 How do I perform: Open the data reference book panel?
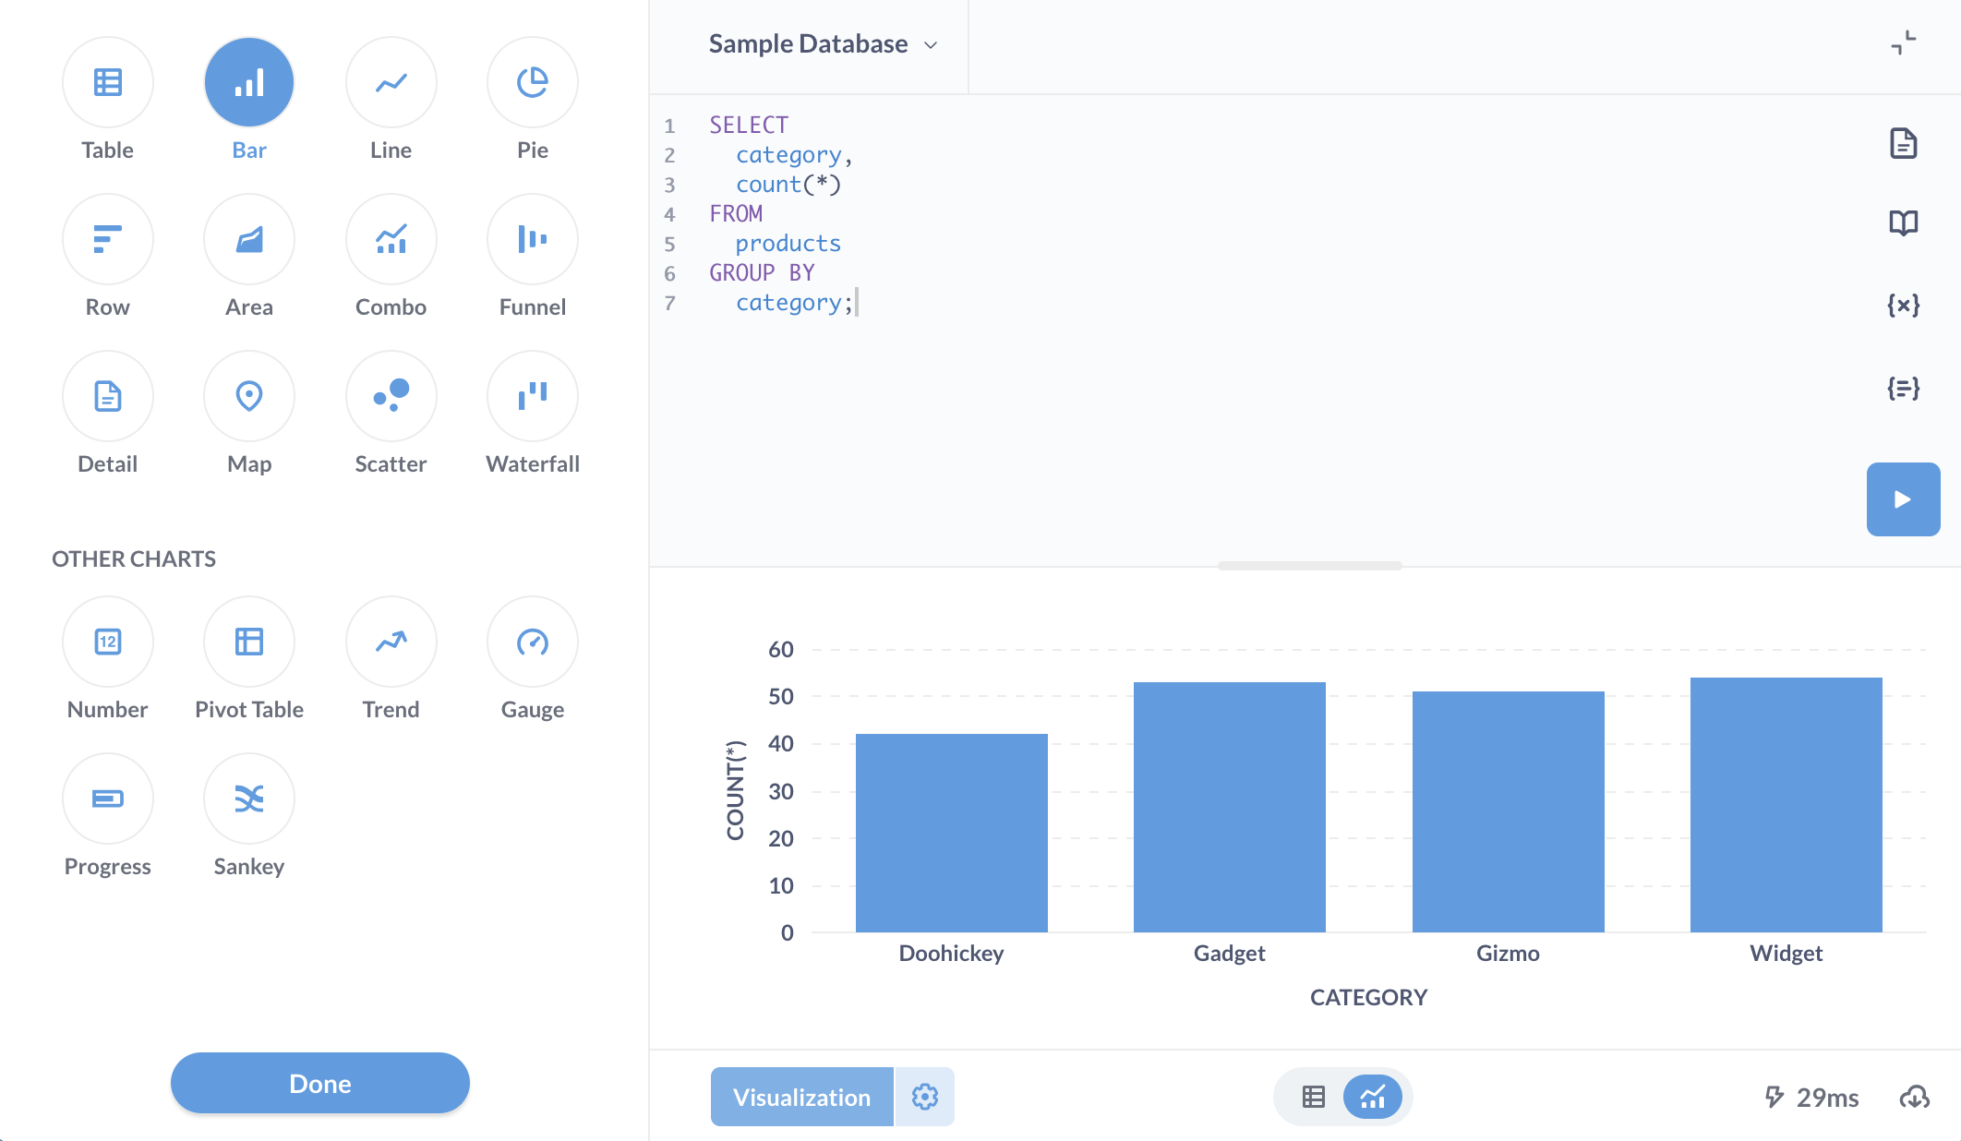point(1903,222)
